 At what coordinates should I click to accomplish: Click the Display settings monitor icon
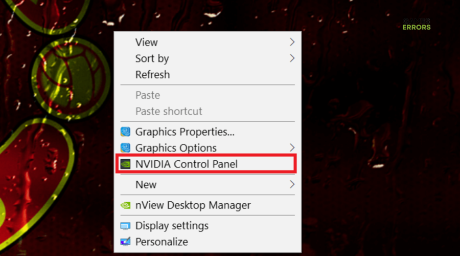(125, 226)
